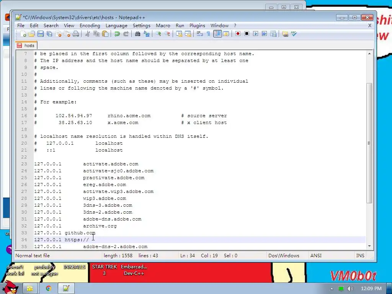
Task: Toggle synchronize vertical scrolling icon
Action: pyautogui.click(x=179, y=34)
